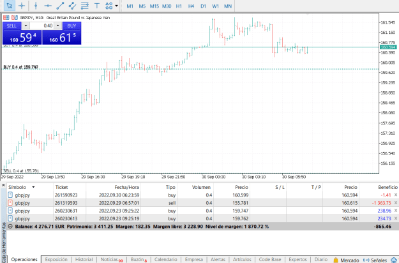This screenshot has width=399, height=263.
Task: Switch chart to H1 timeframe
Action: pyautogui.click(x=179, y=6)
